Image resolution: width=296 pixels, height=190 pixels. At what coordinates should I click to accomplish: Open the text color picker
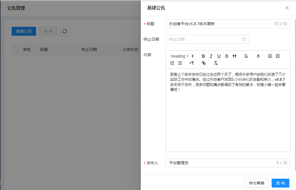[x=258, y=56]
